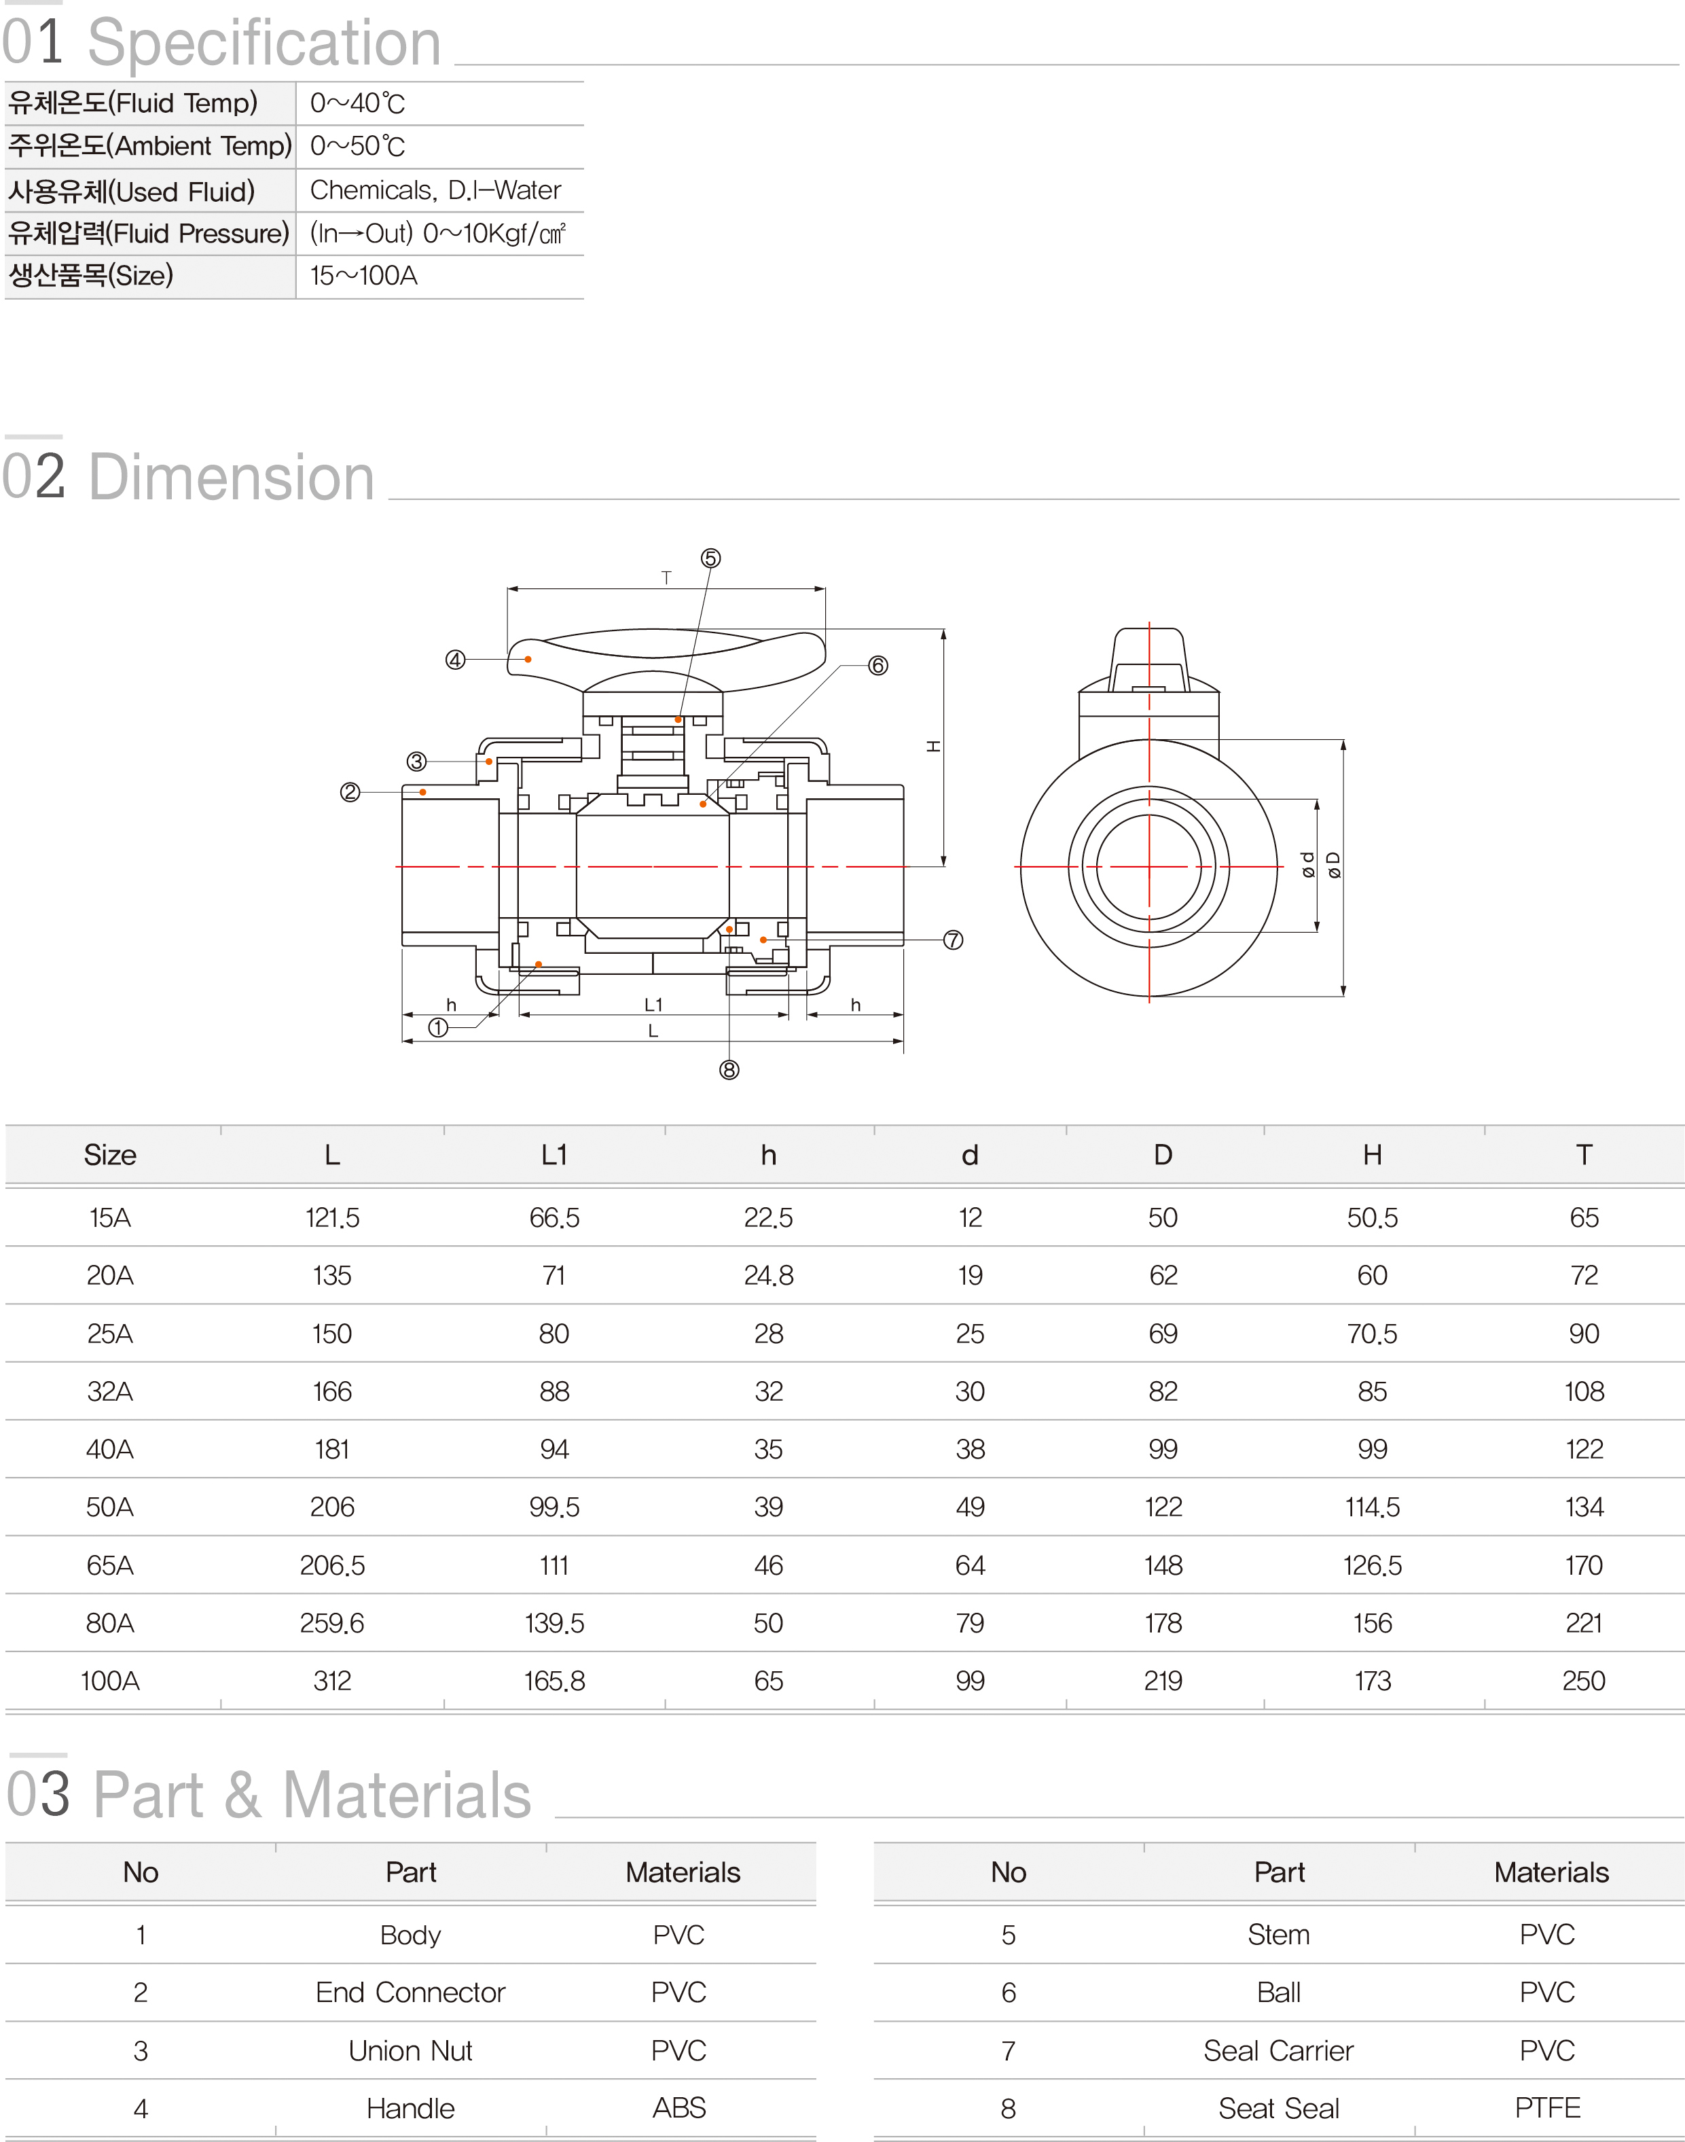Click the '03 Part & Materials' heading
Image resolution: width=1685 pixels, height=2142 pixels.
(x=270, y=1793)
